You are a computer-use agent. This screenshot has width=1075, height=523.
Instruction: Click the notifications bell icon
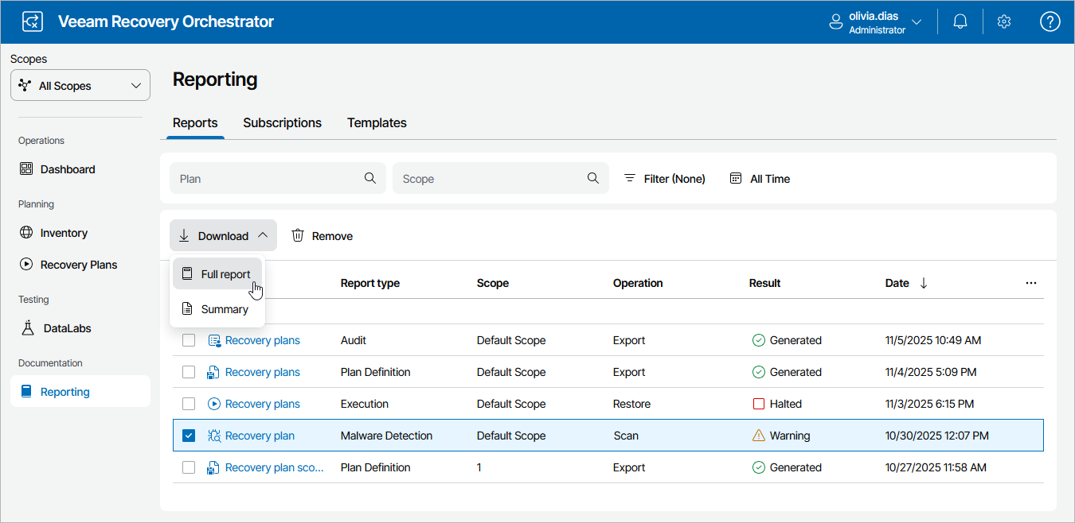[x=960, y=22]
